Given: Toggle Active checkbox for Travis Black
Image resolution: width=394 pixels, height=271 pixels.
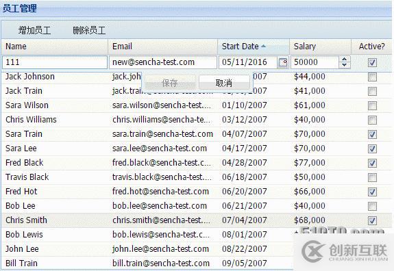Looking at the screenshot, I should (x=372, y=178).
